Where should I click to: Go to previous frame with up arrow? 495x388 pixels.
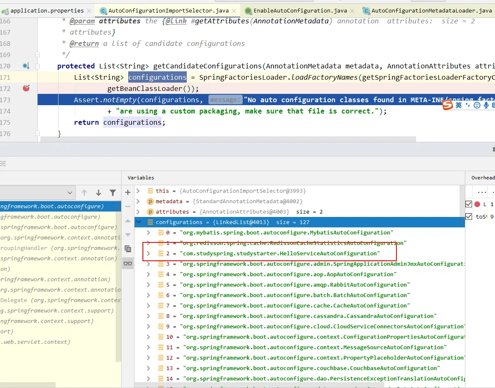coord(84,193)
